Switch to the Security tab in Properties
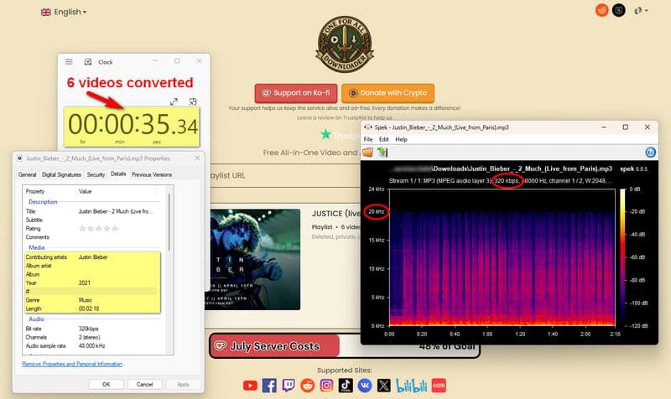The height and width of the screenshot is (399, 671). pos(96,174)
